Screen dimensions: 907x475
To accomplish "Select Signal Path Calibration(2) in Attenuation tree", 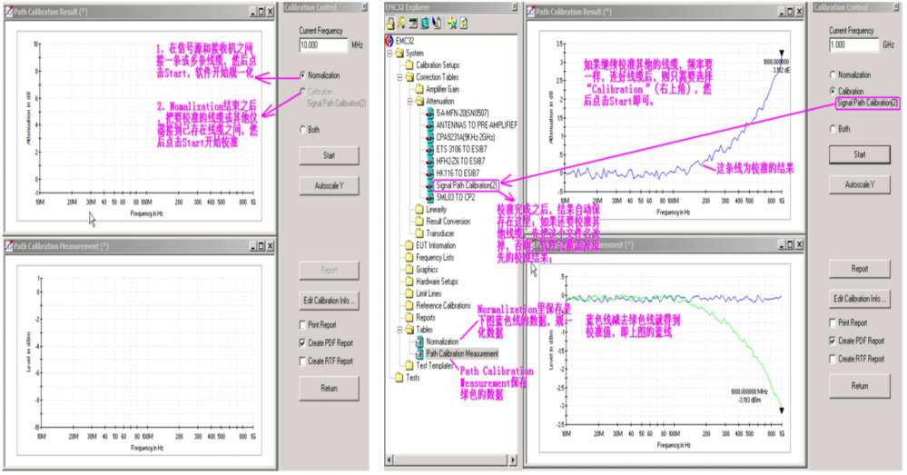I will [467, 185].
